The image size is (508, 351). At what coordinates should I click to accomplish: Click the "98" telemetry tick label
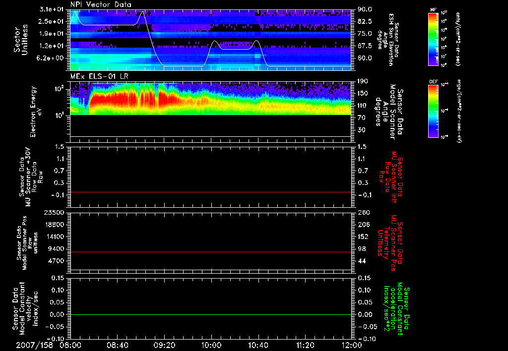tap(361, 249)
